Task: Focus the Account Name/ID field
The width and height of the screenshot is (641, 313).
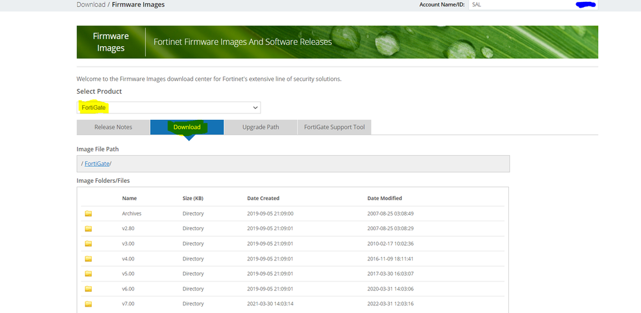Action: pyautogui.click(x=533, y=5)
